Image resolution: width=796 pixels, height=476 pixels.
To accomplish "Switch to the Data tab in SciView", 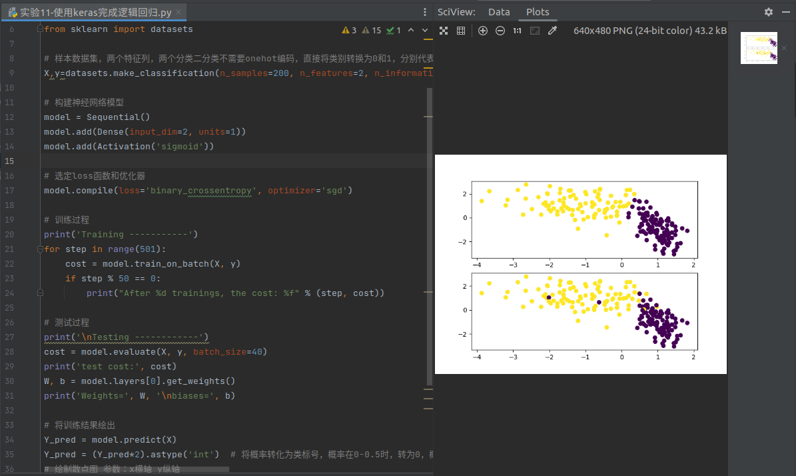I will pos(499,12).
